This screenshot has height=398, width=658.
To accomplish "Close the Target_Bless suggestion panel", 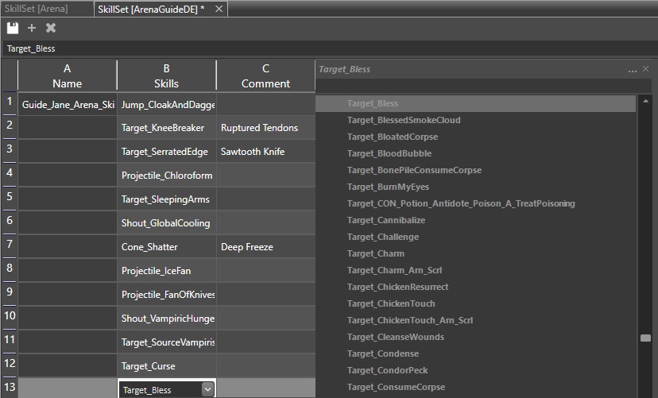I will coord(645,69).
